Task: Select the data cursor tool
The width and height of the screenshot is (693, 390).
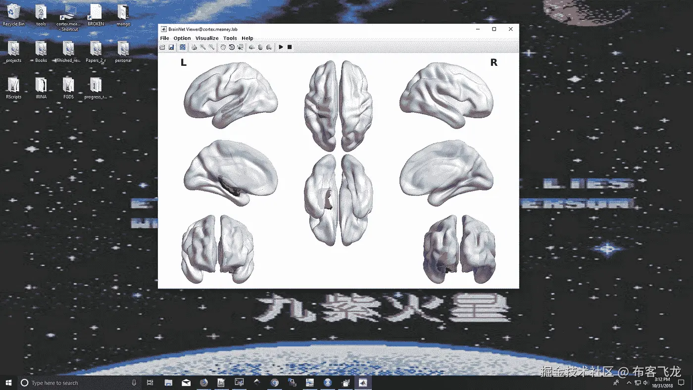Action: click(240, 47)
